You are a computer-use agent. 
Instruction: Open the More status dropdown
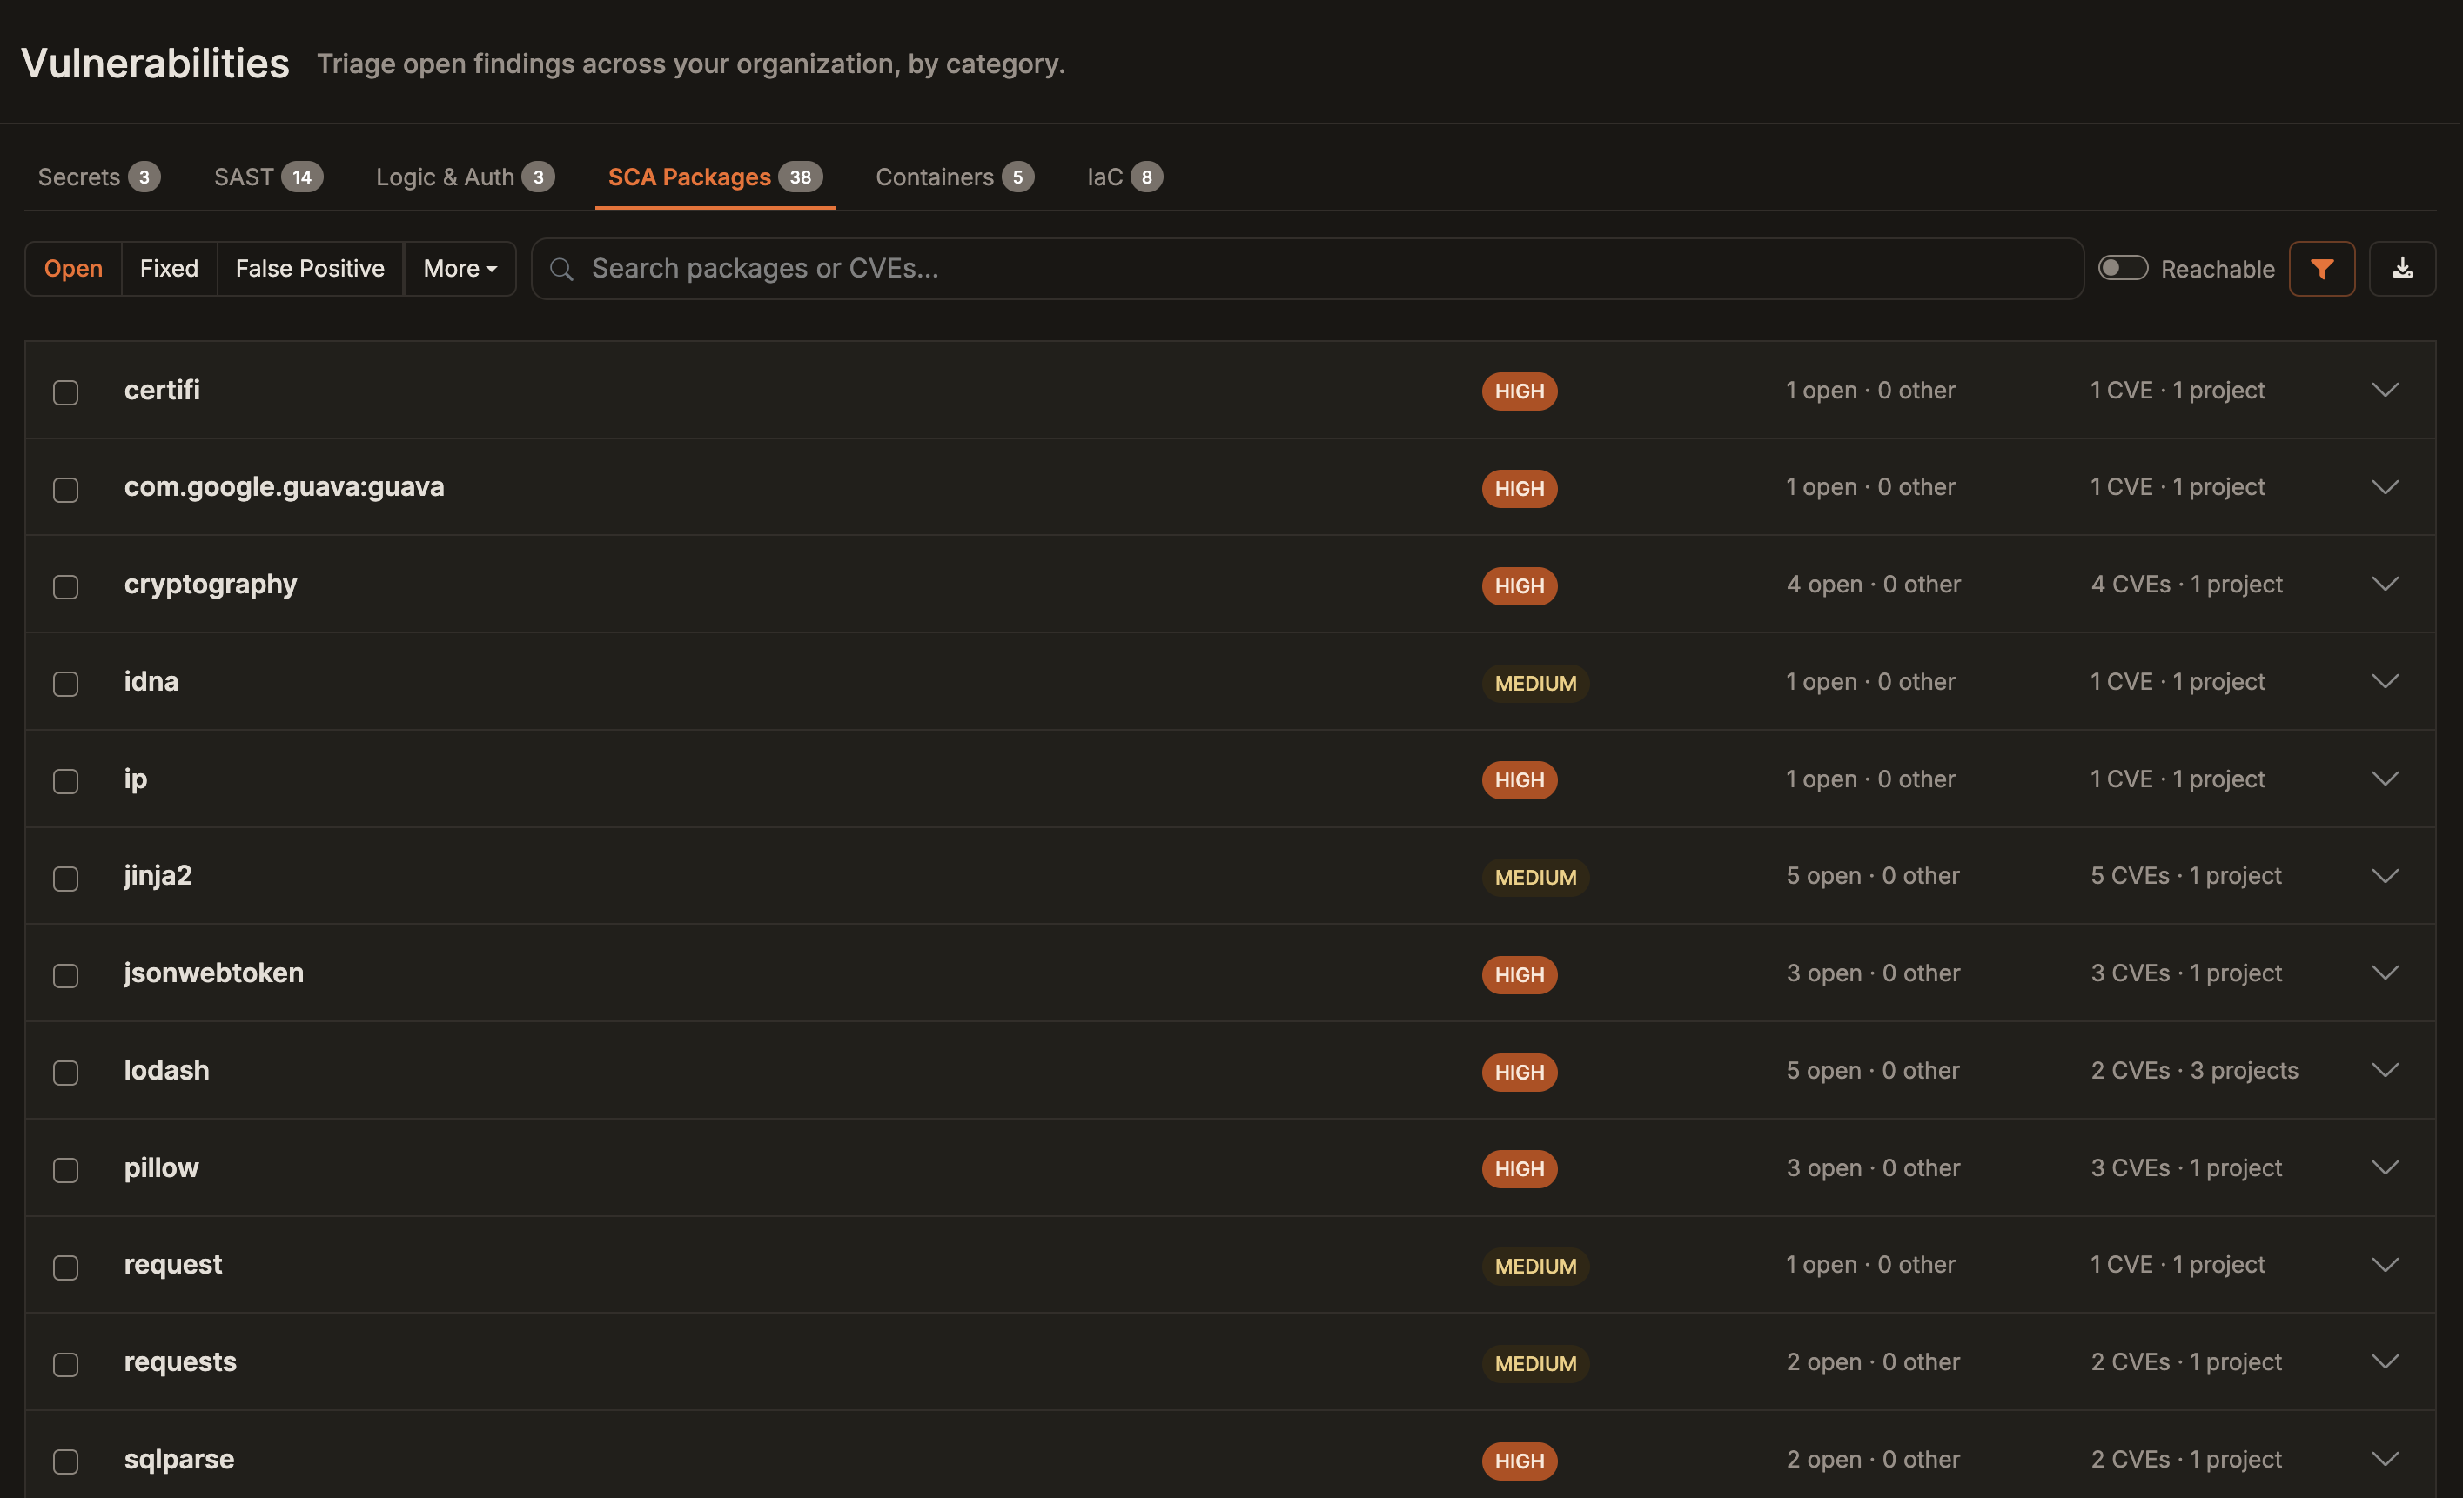[460, 269]
